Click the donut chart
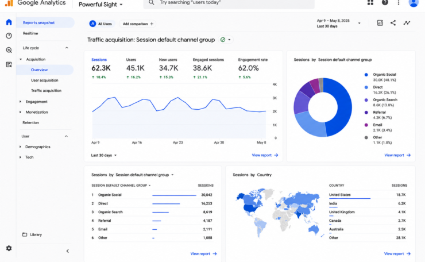This screenshot has width=425, height=262. [323, 107]
